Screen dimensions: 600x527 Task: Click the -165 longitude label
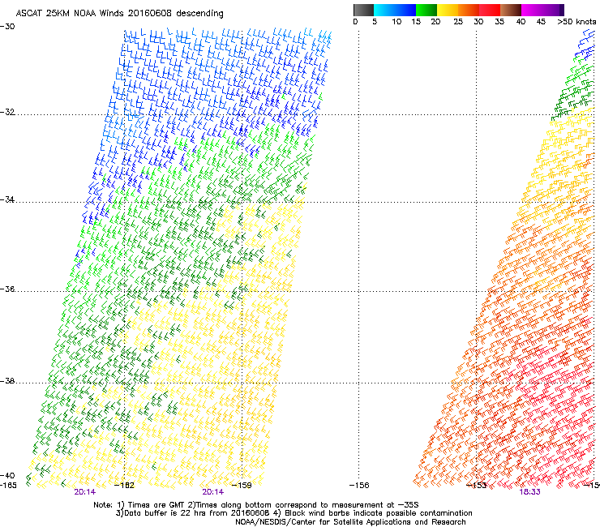point(8,486)
